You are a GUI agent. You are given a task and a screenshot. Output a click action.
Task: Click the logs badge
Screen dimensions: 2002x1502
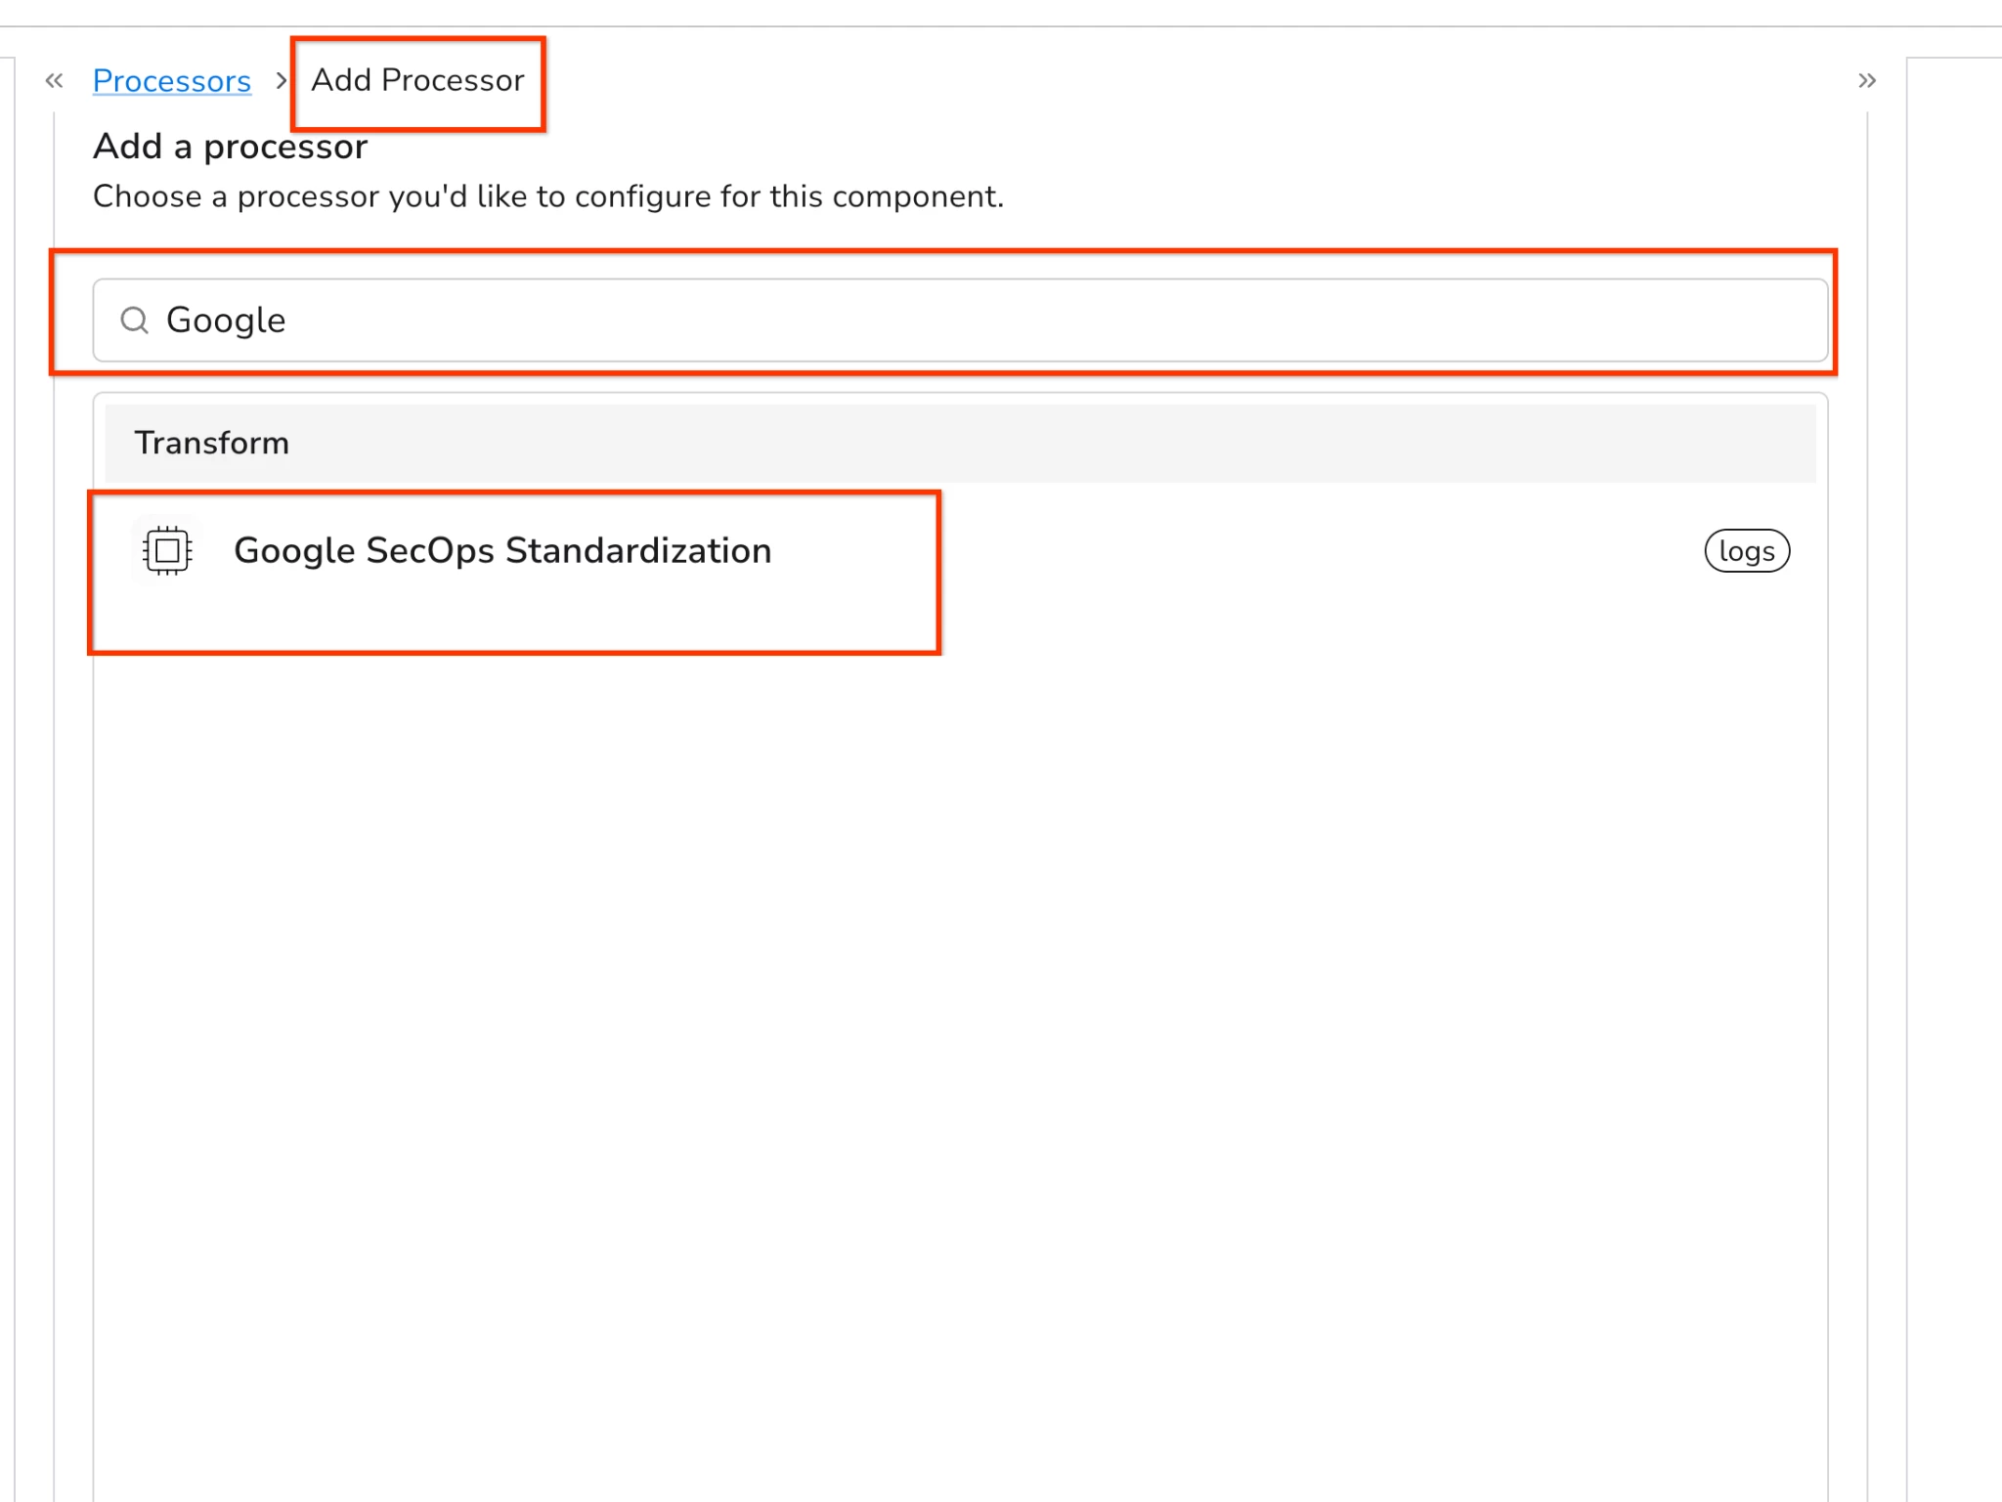click(1746, 552)
